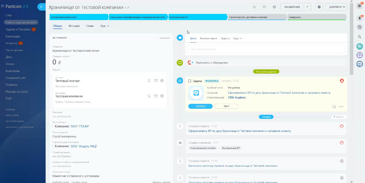
Task: Click the blue activity icon beside Дело
Action: [x=180, y=38]
